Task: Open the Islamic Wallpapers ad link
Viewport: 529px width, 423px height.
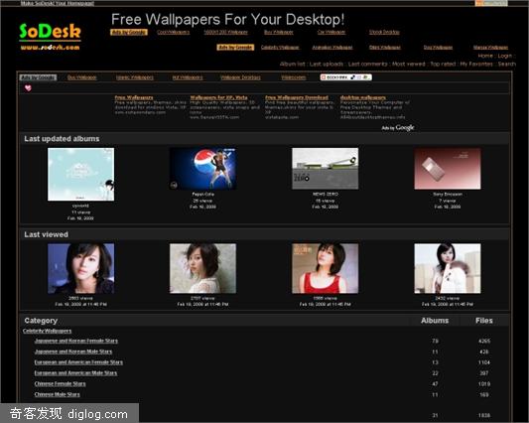Action: tap(135, 77)
